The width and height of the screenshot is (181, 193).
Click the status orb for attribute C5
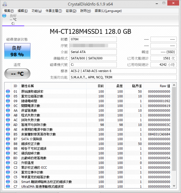(x=8, y=177)
